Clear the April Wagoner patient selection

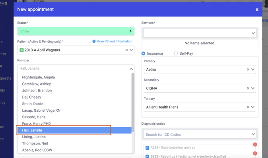[x=126, y=50]
